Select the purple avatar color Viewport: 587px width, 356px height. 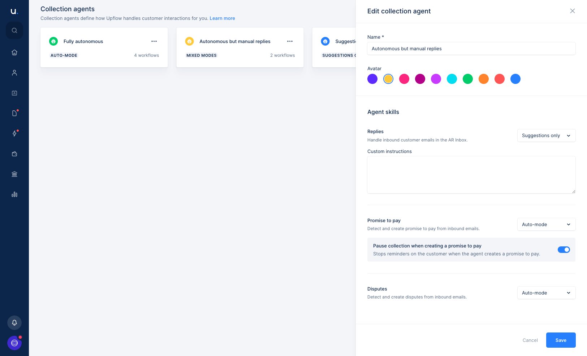[372, 79]
